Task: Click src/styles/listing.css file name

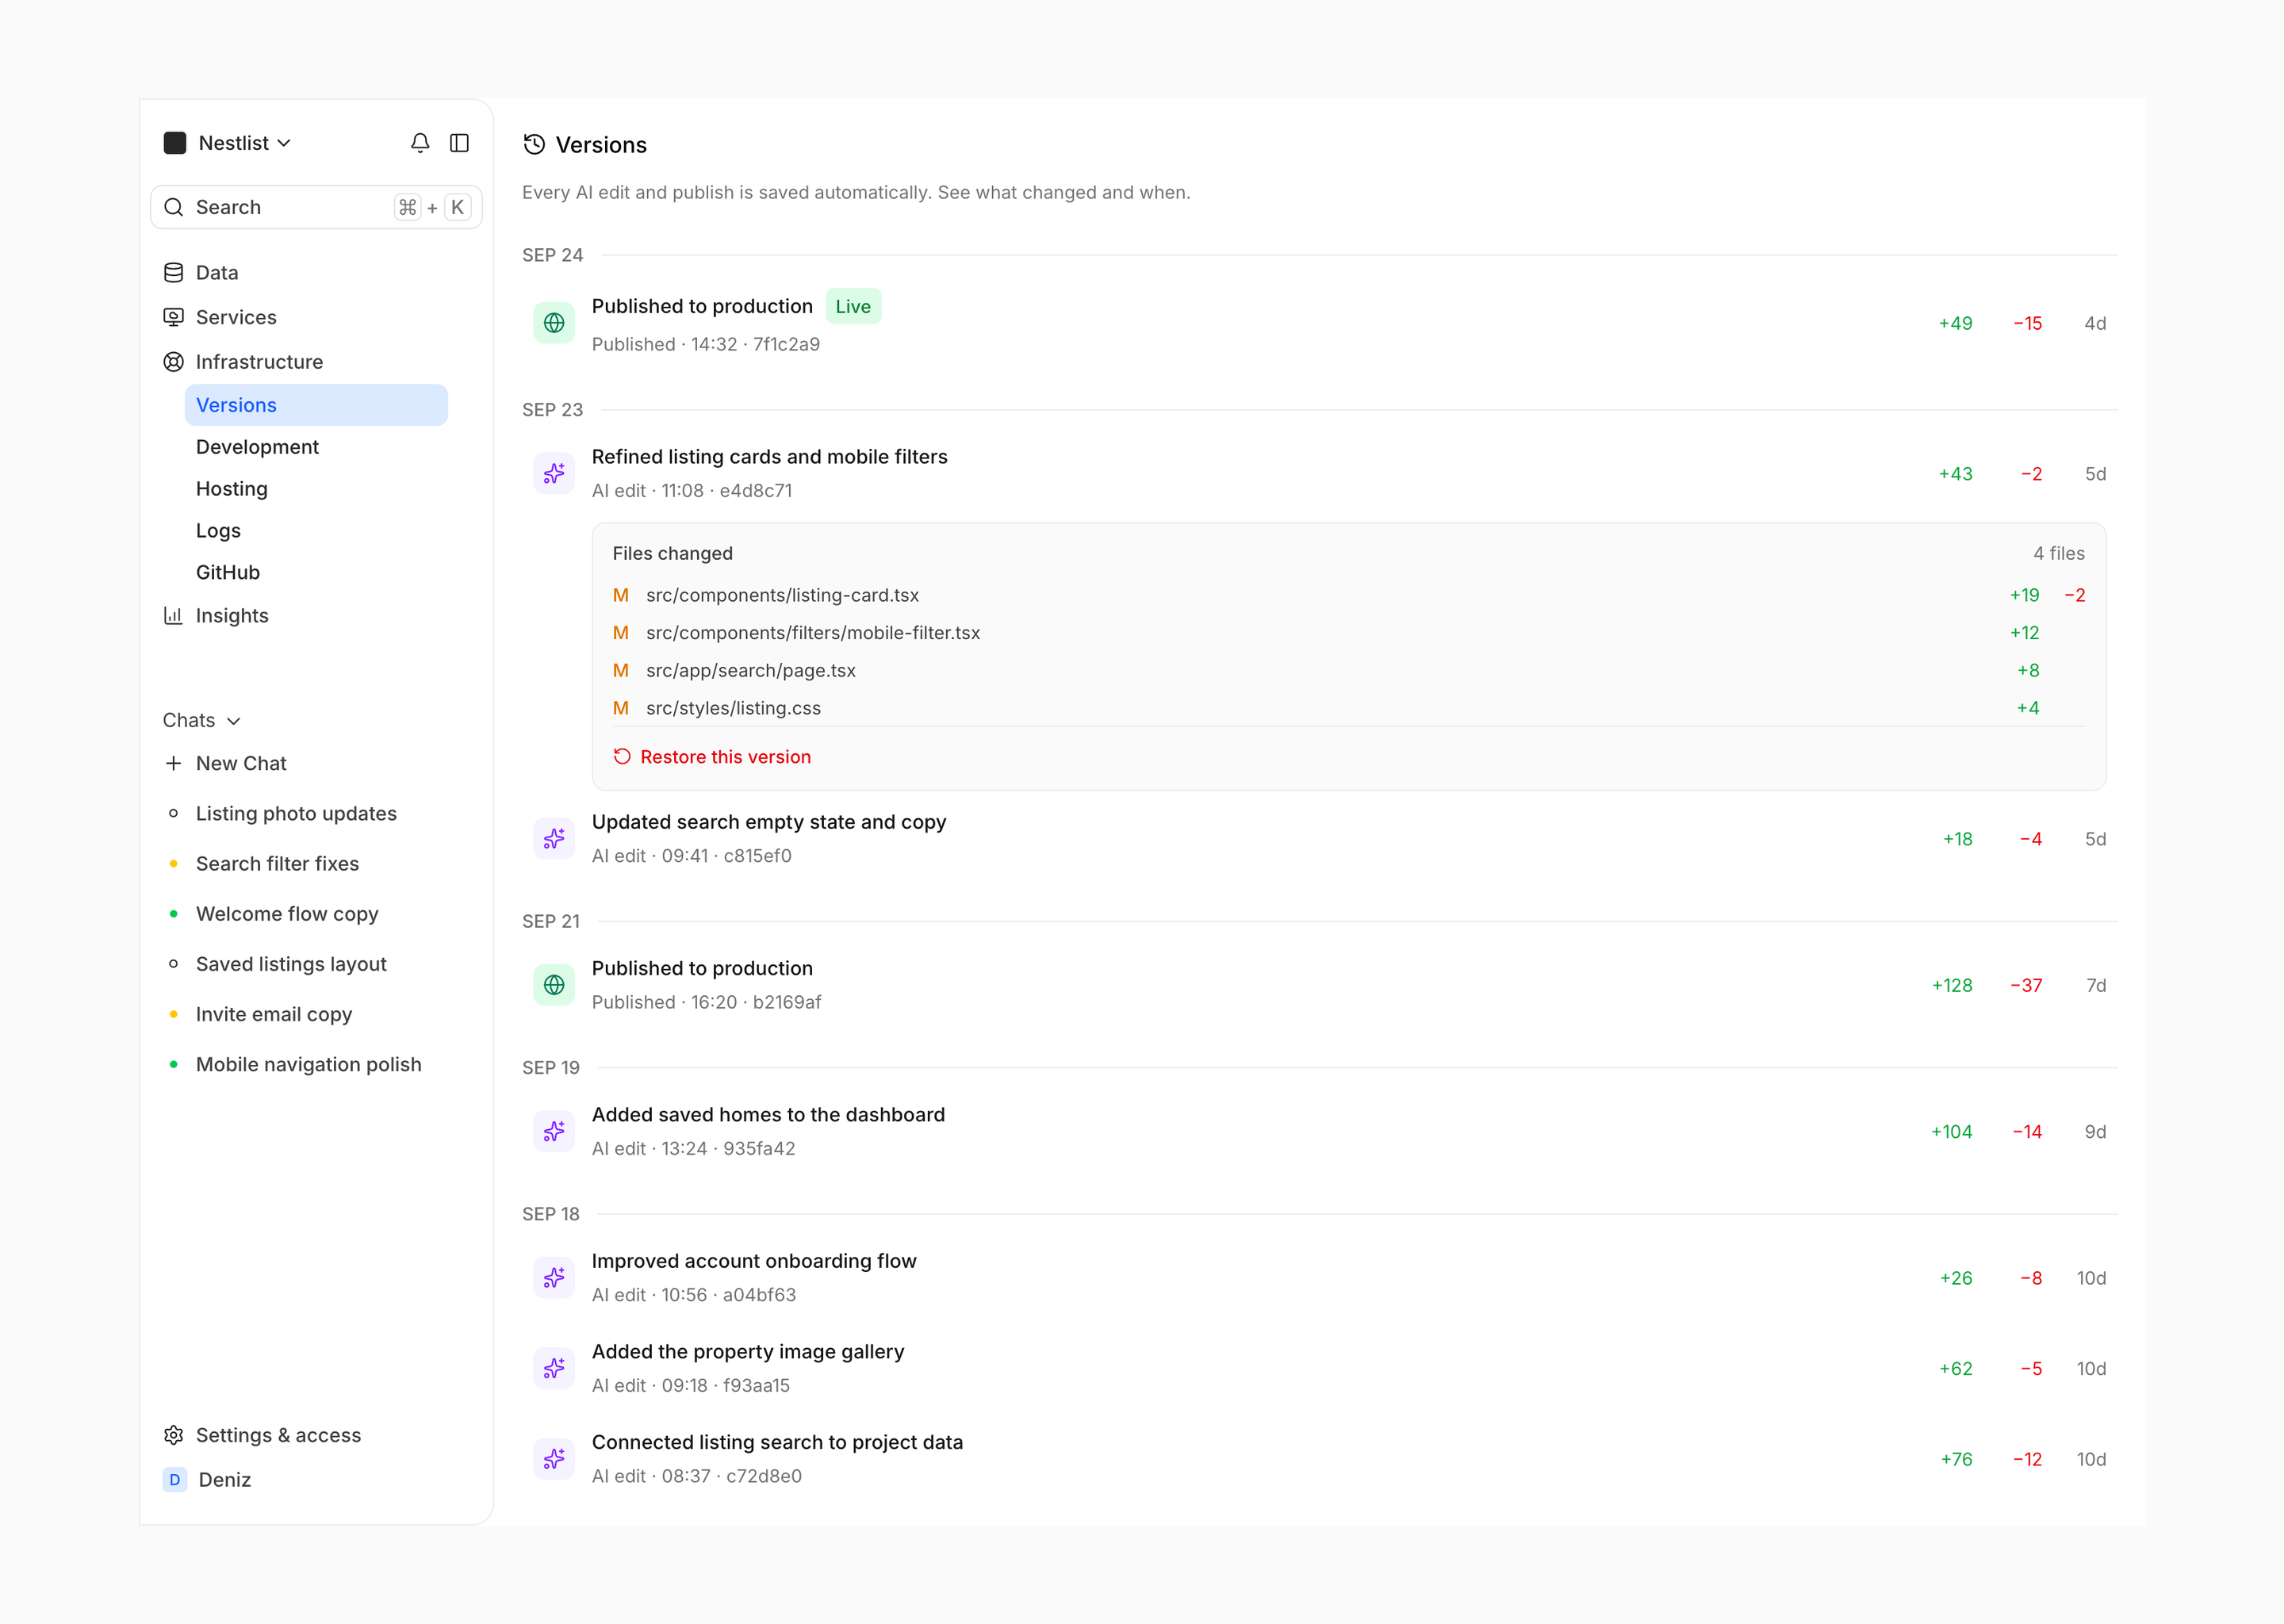Action: click(733, 708)
